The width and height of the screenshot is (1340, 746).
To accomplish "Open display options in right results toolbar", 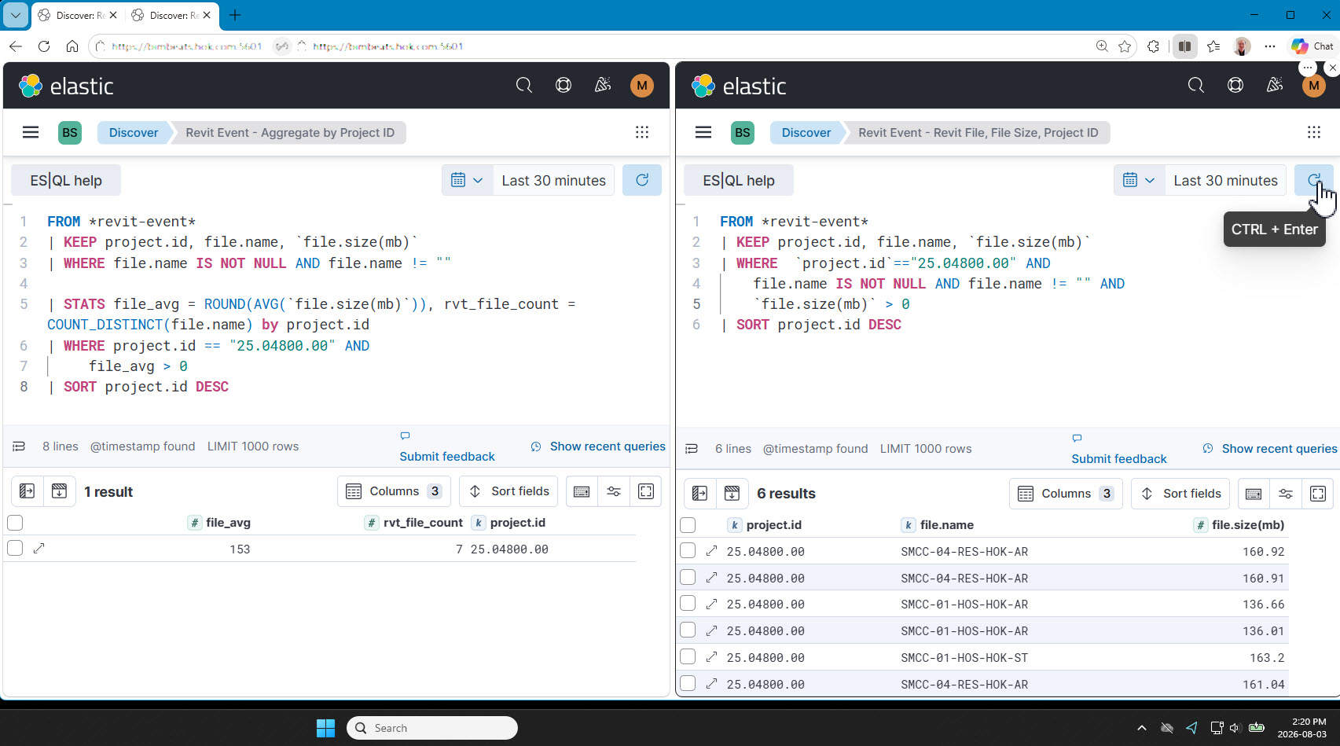I will 1286,494.
